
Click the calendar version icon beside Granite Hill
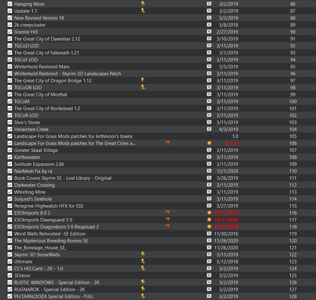[209, 32]
